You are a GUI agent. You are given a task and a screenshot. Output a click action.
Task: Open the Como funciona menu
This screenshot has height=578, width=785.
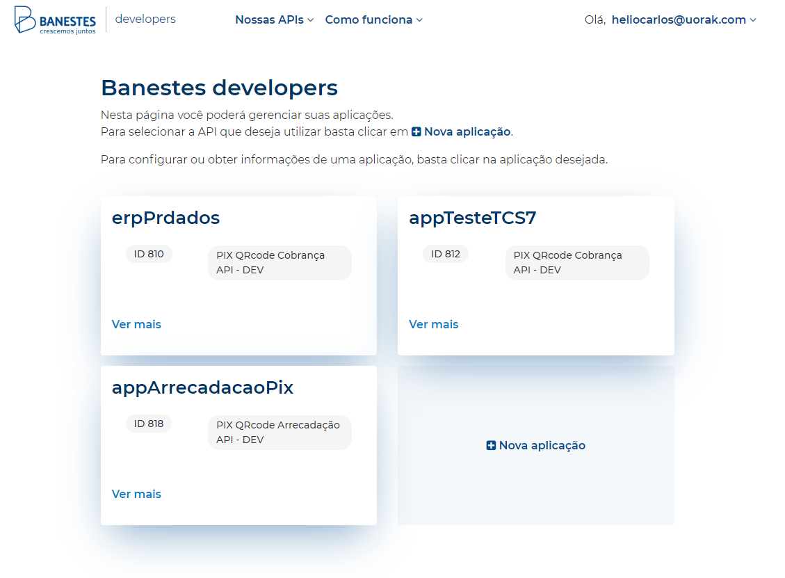pos(369,20)
